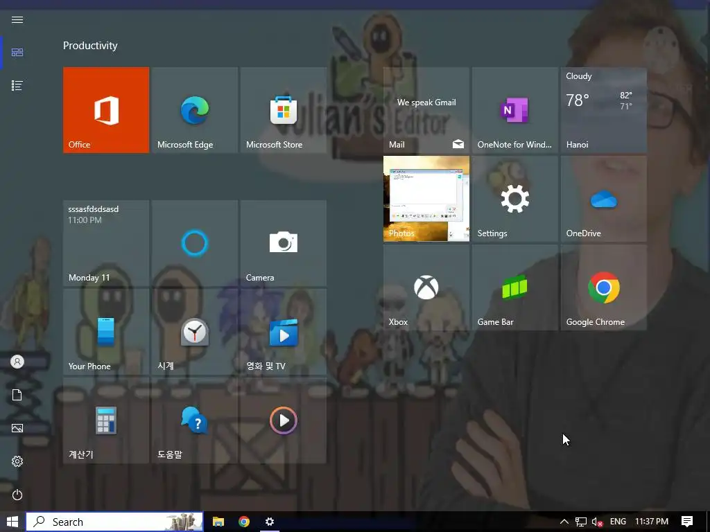Viewport: 710px width, 532px height.
Task: Open the OneDrive tile
Action: 604,199
